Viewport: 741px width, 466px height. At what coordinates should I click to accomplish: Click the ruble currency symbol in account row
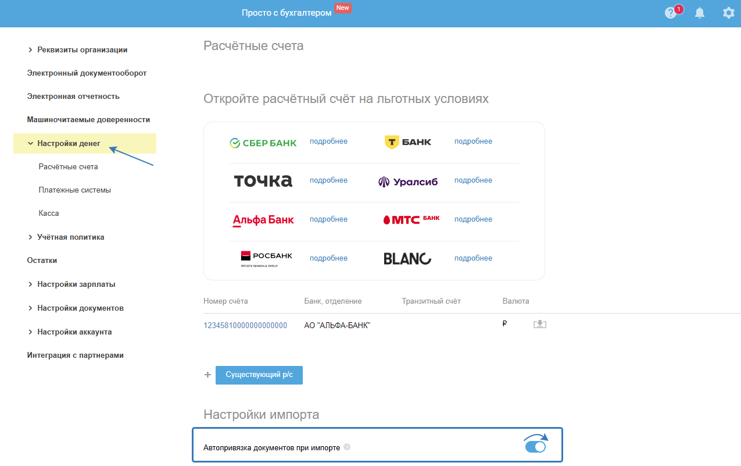click(x=504, y=324)
